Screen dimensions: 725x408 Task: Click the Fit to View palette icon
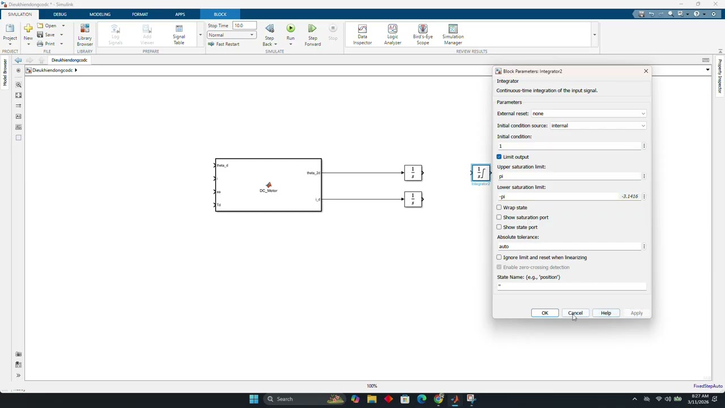18,95
